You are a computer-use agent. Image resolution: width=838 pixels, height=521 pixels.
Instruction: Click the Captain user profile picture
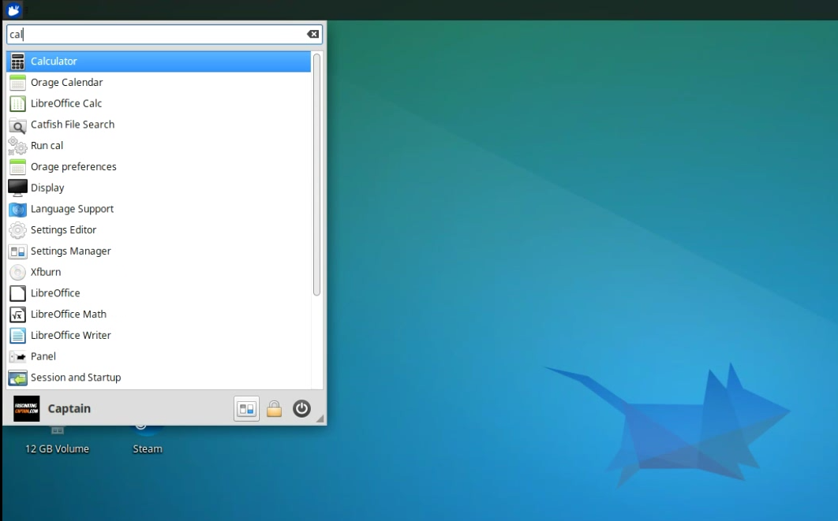pyautogui.click(x=27, y=409)
